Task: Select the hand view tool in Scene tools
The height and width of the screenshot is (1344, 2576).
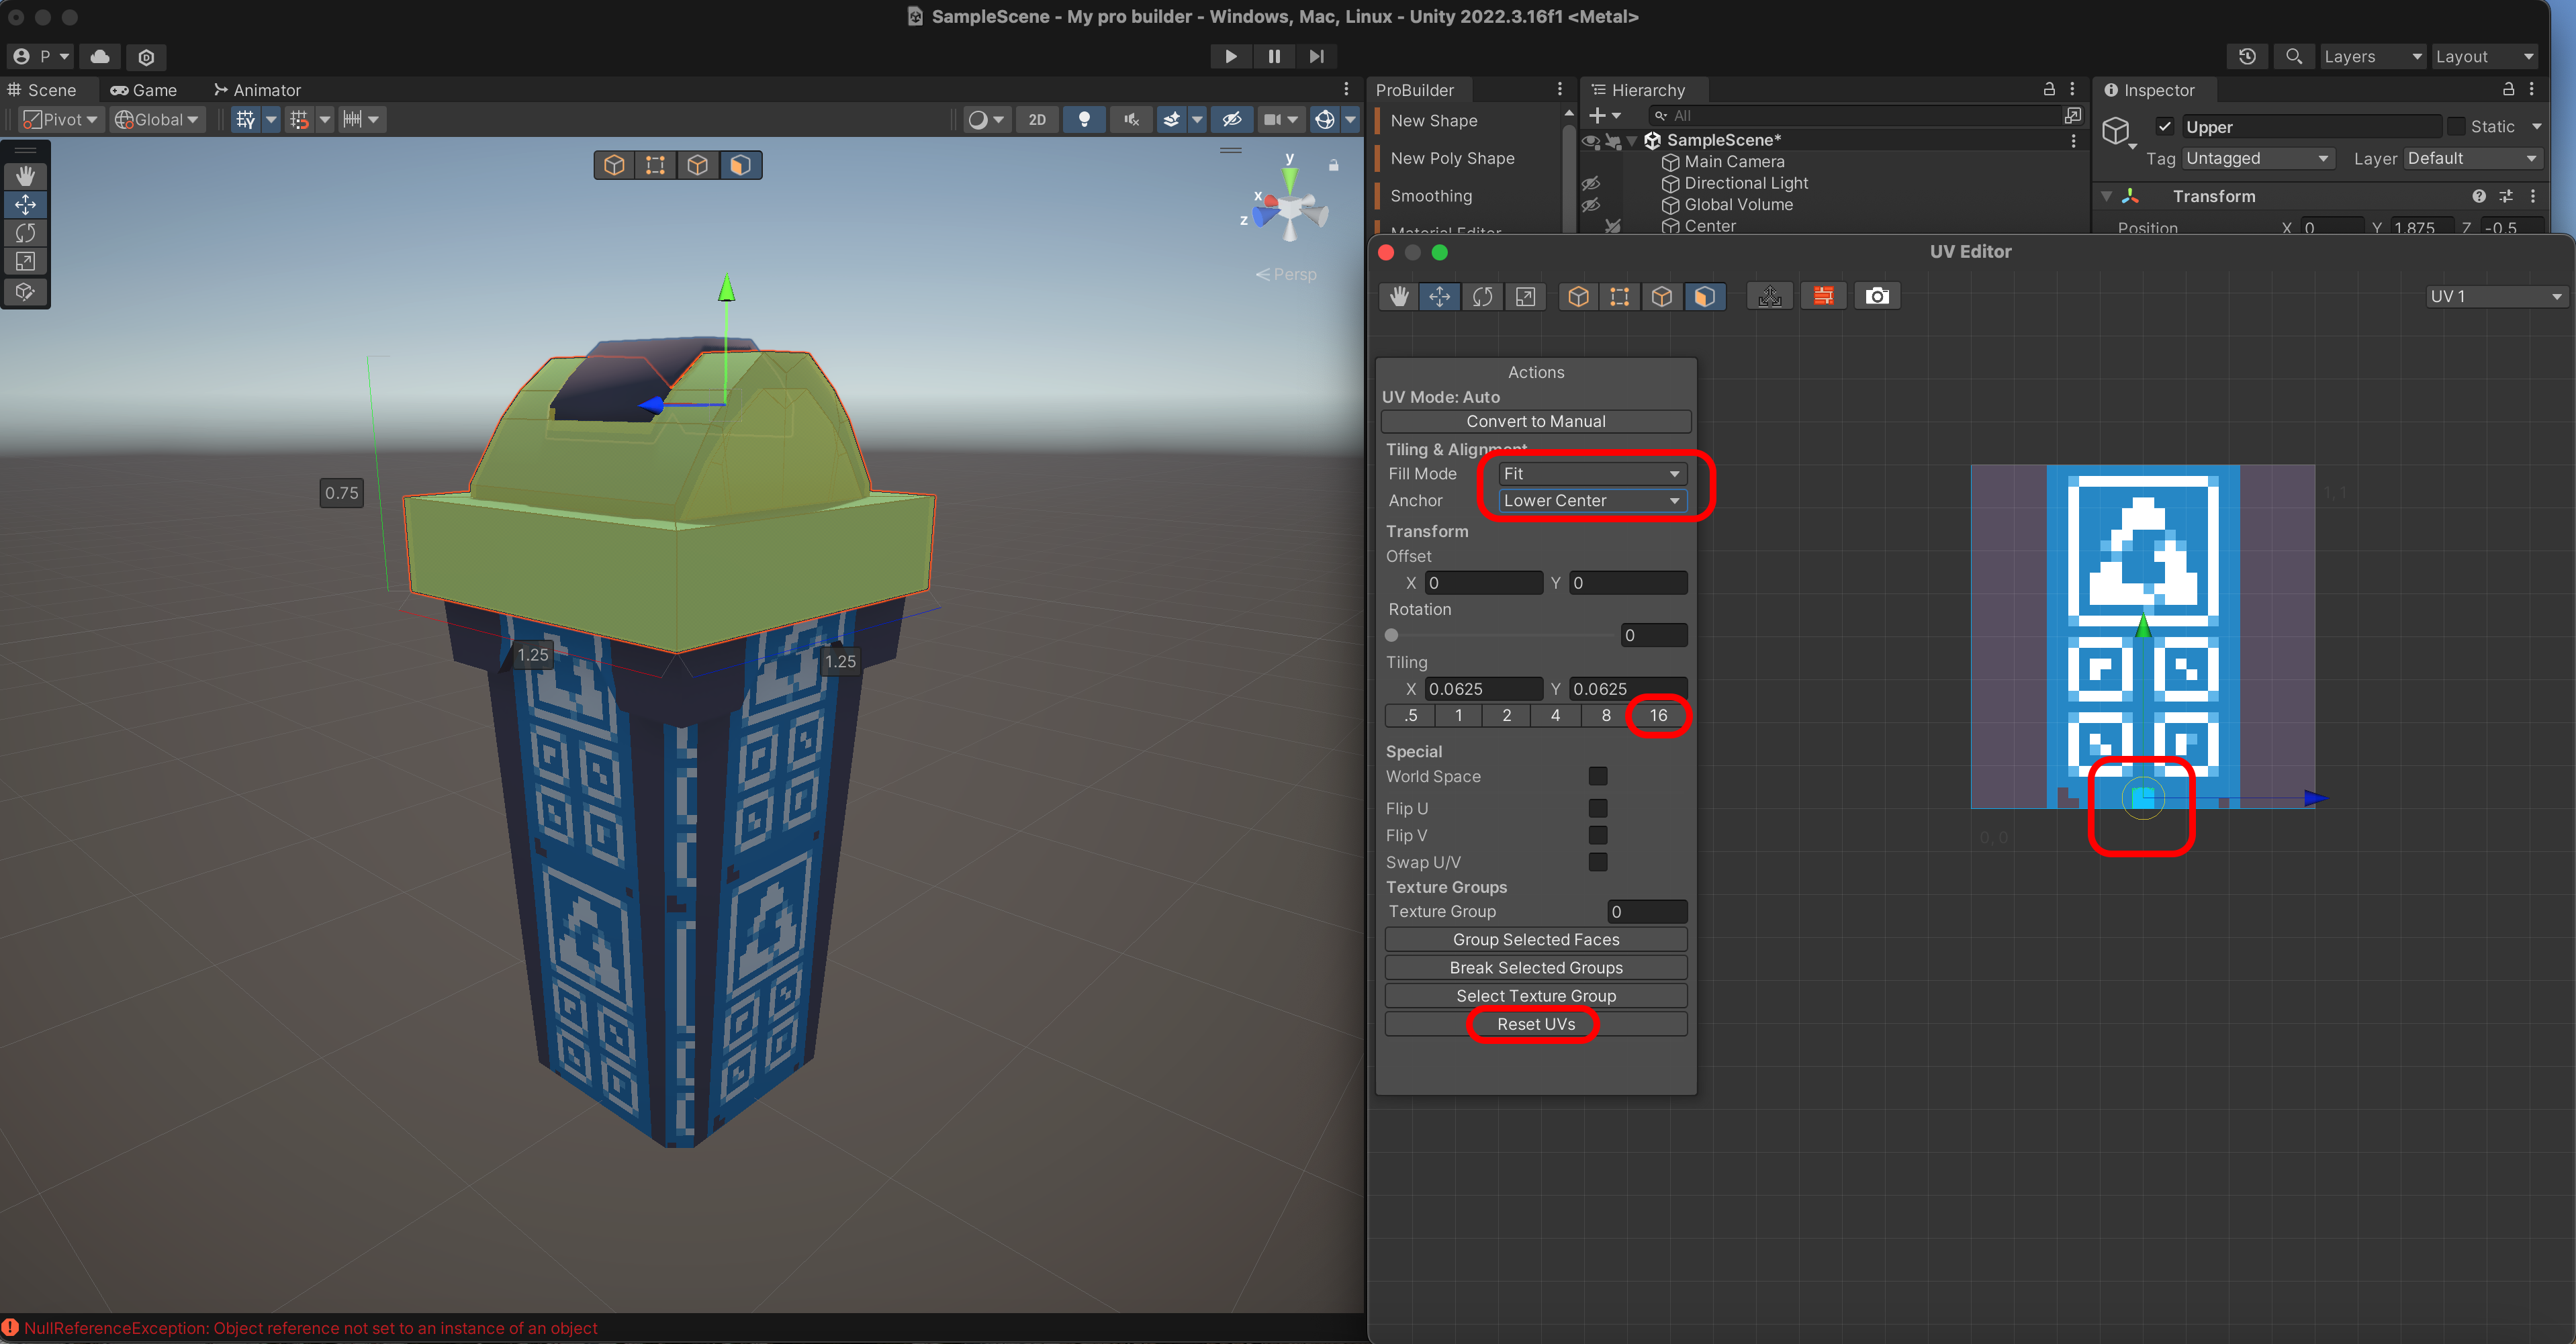Action: [25, 175]
